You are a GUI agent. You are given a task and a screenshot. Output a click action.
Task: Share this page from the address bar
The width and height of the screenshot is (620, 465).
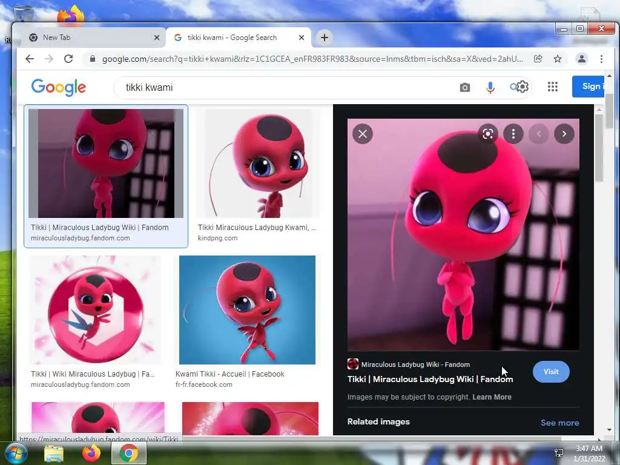pyautogui.click(x=538, y=59)
